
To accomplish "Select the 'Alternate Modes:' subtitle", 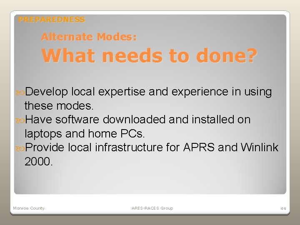I will 89,37.
